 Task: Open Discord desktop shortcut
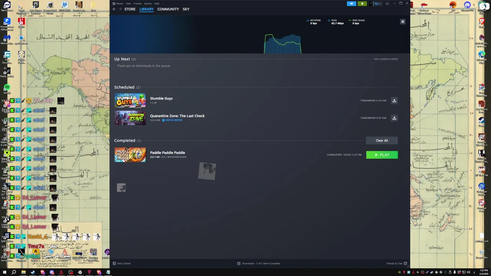pyautogui.click(x=467, y=7)
